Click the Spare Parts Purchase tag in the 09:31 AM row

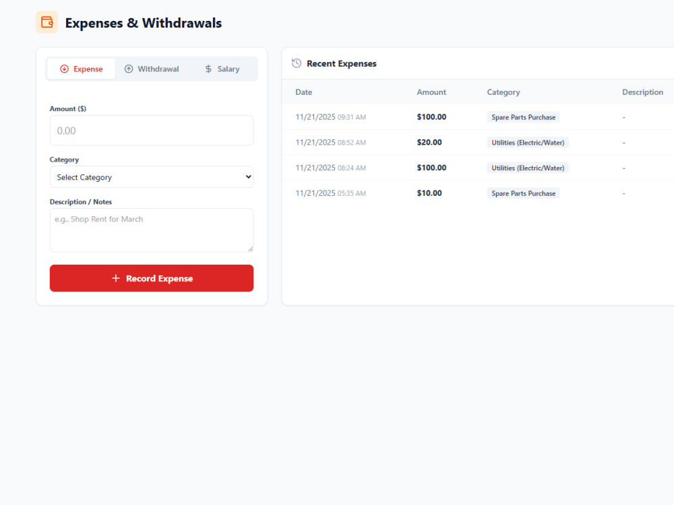(523, 117)
